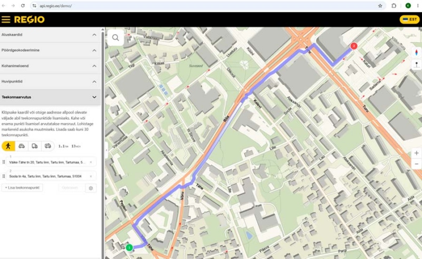Image resolution: width=422 pixels, height=259 pixels.
Task: Open the browser three-dot menu
Action: 418,6
